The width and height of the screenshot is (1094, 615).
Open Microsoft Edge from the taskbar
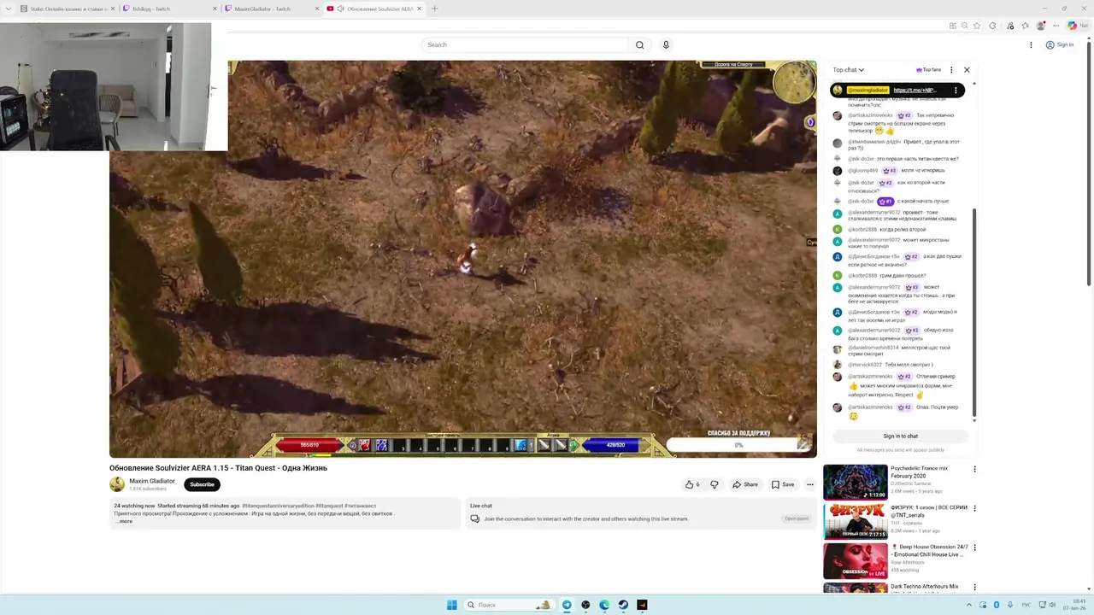tap(604, 605)
